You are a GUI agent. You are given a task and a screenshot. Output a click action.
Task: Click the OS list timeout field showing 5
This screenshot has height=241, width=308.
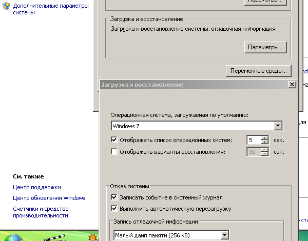(x=254, y=140)
